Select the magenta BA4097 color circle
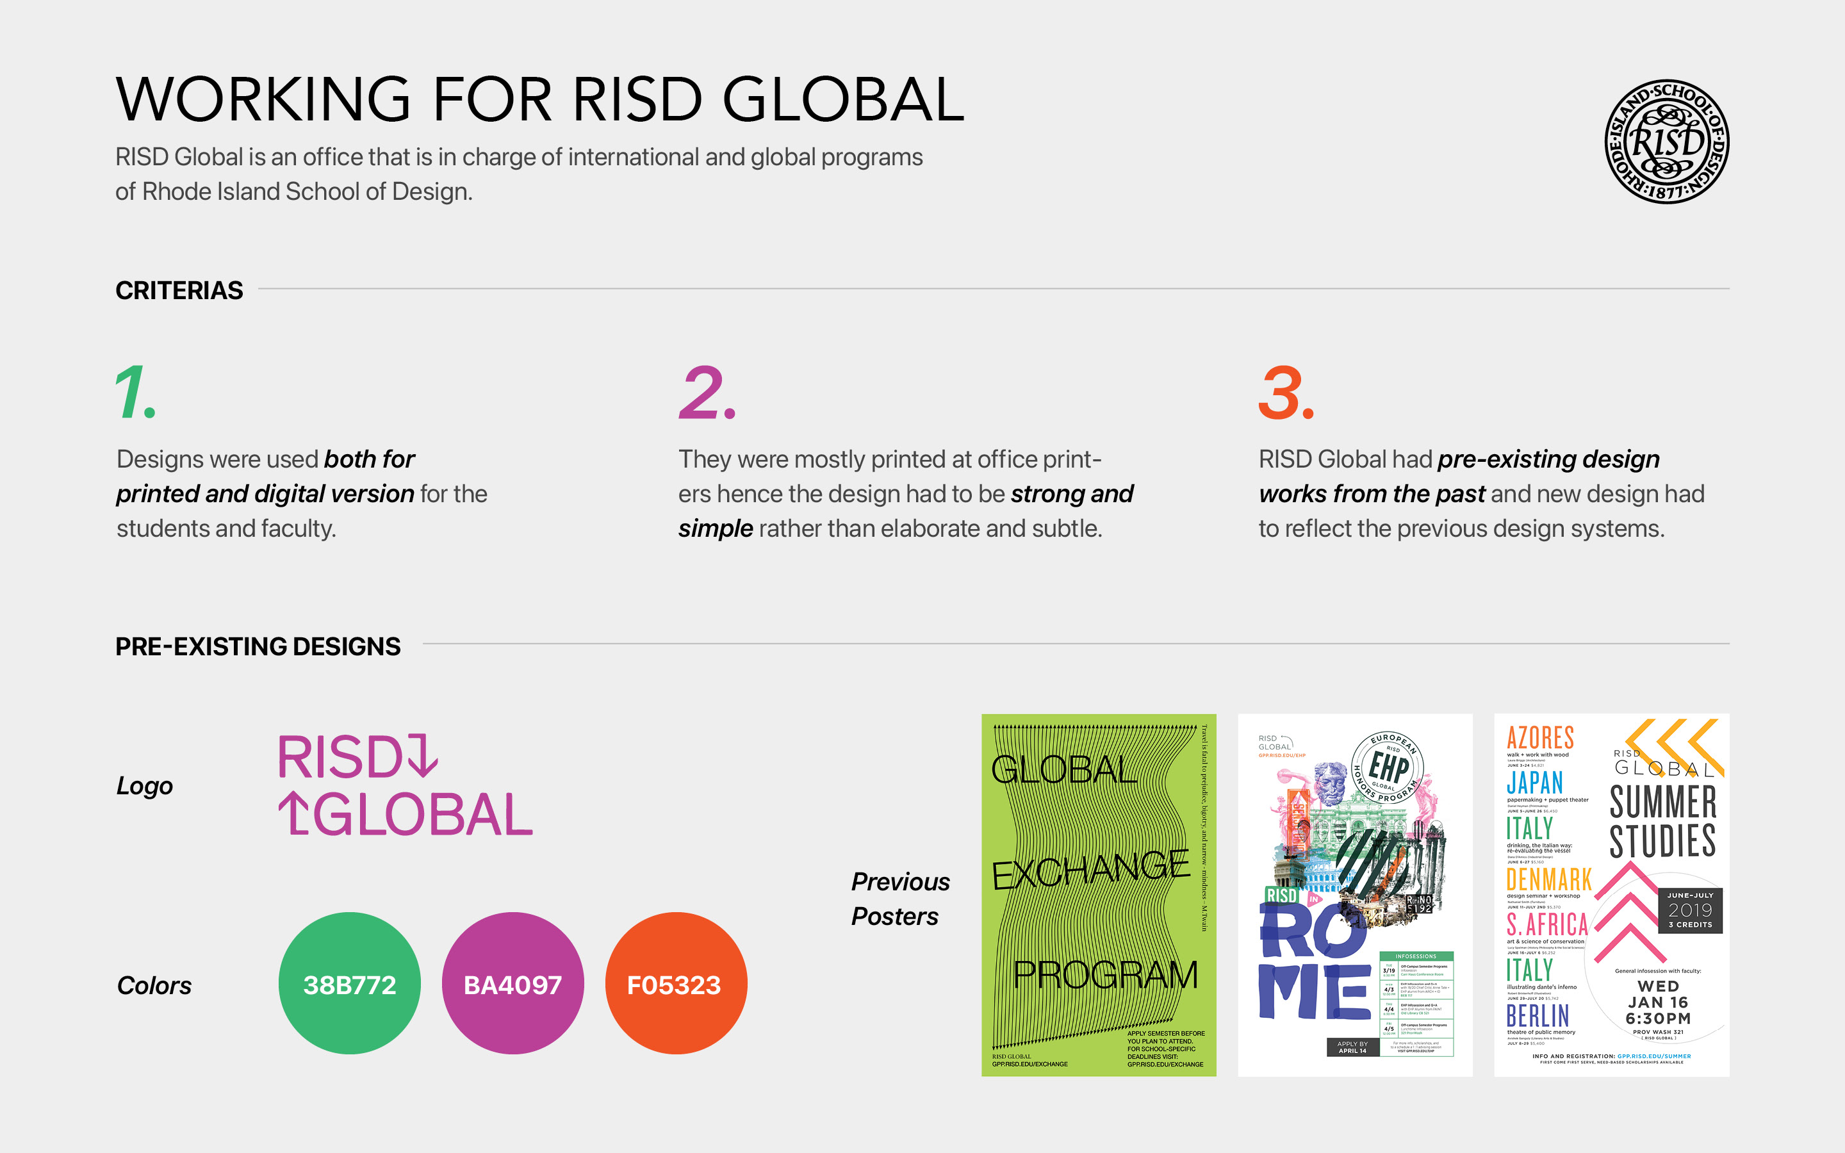The image size is (1845, 1153). pos(513,984)
